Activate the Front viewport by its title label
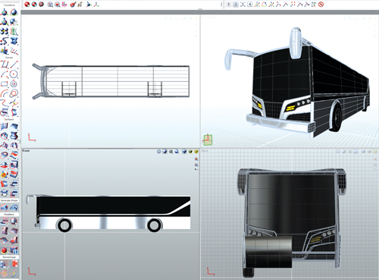This screenshot has height=280, width=379. tap(26, 151)
